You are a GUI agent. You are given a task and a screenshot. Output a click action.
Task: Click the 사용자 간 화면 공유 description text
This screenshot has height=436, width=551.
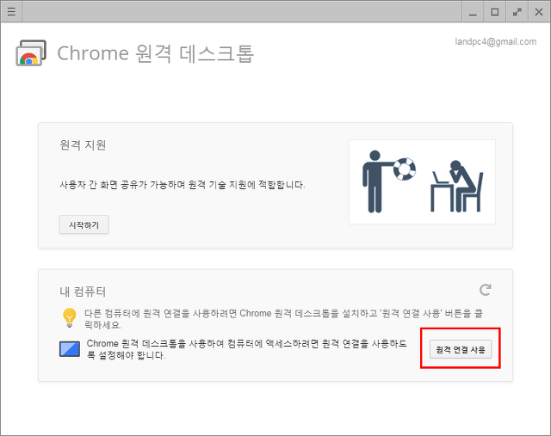183,185
